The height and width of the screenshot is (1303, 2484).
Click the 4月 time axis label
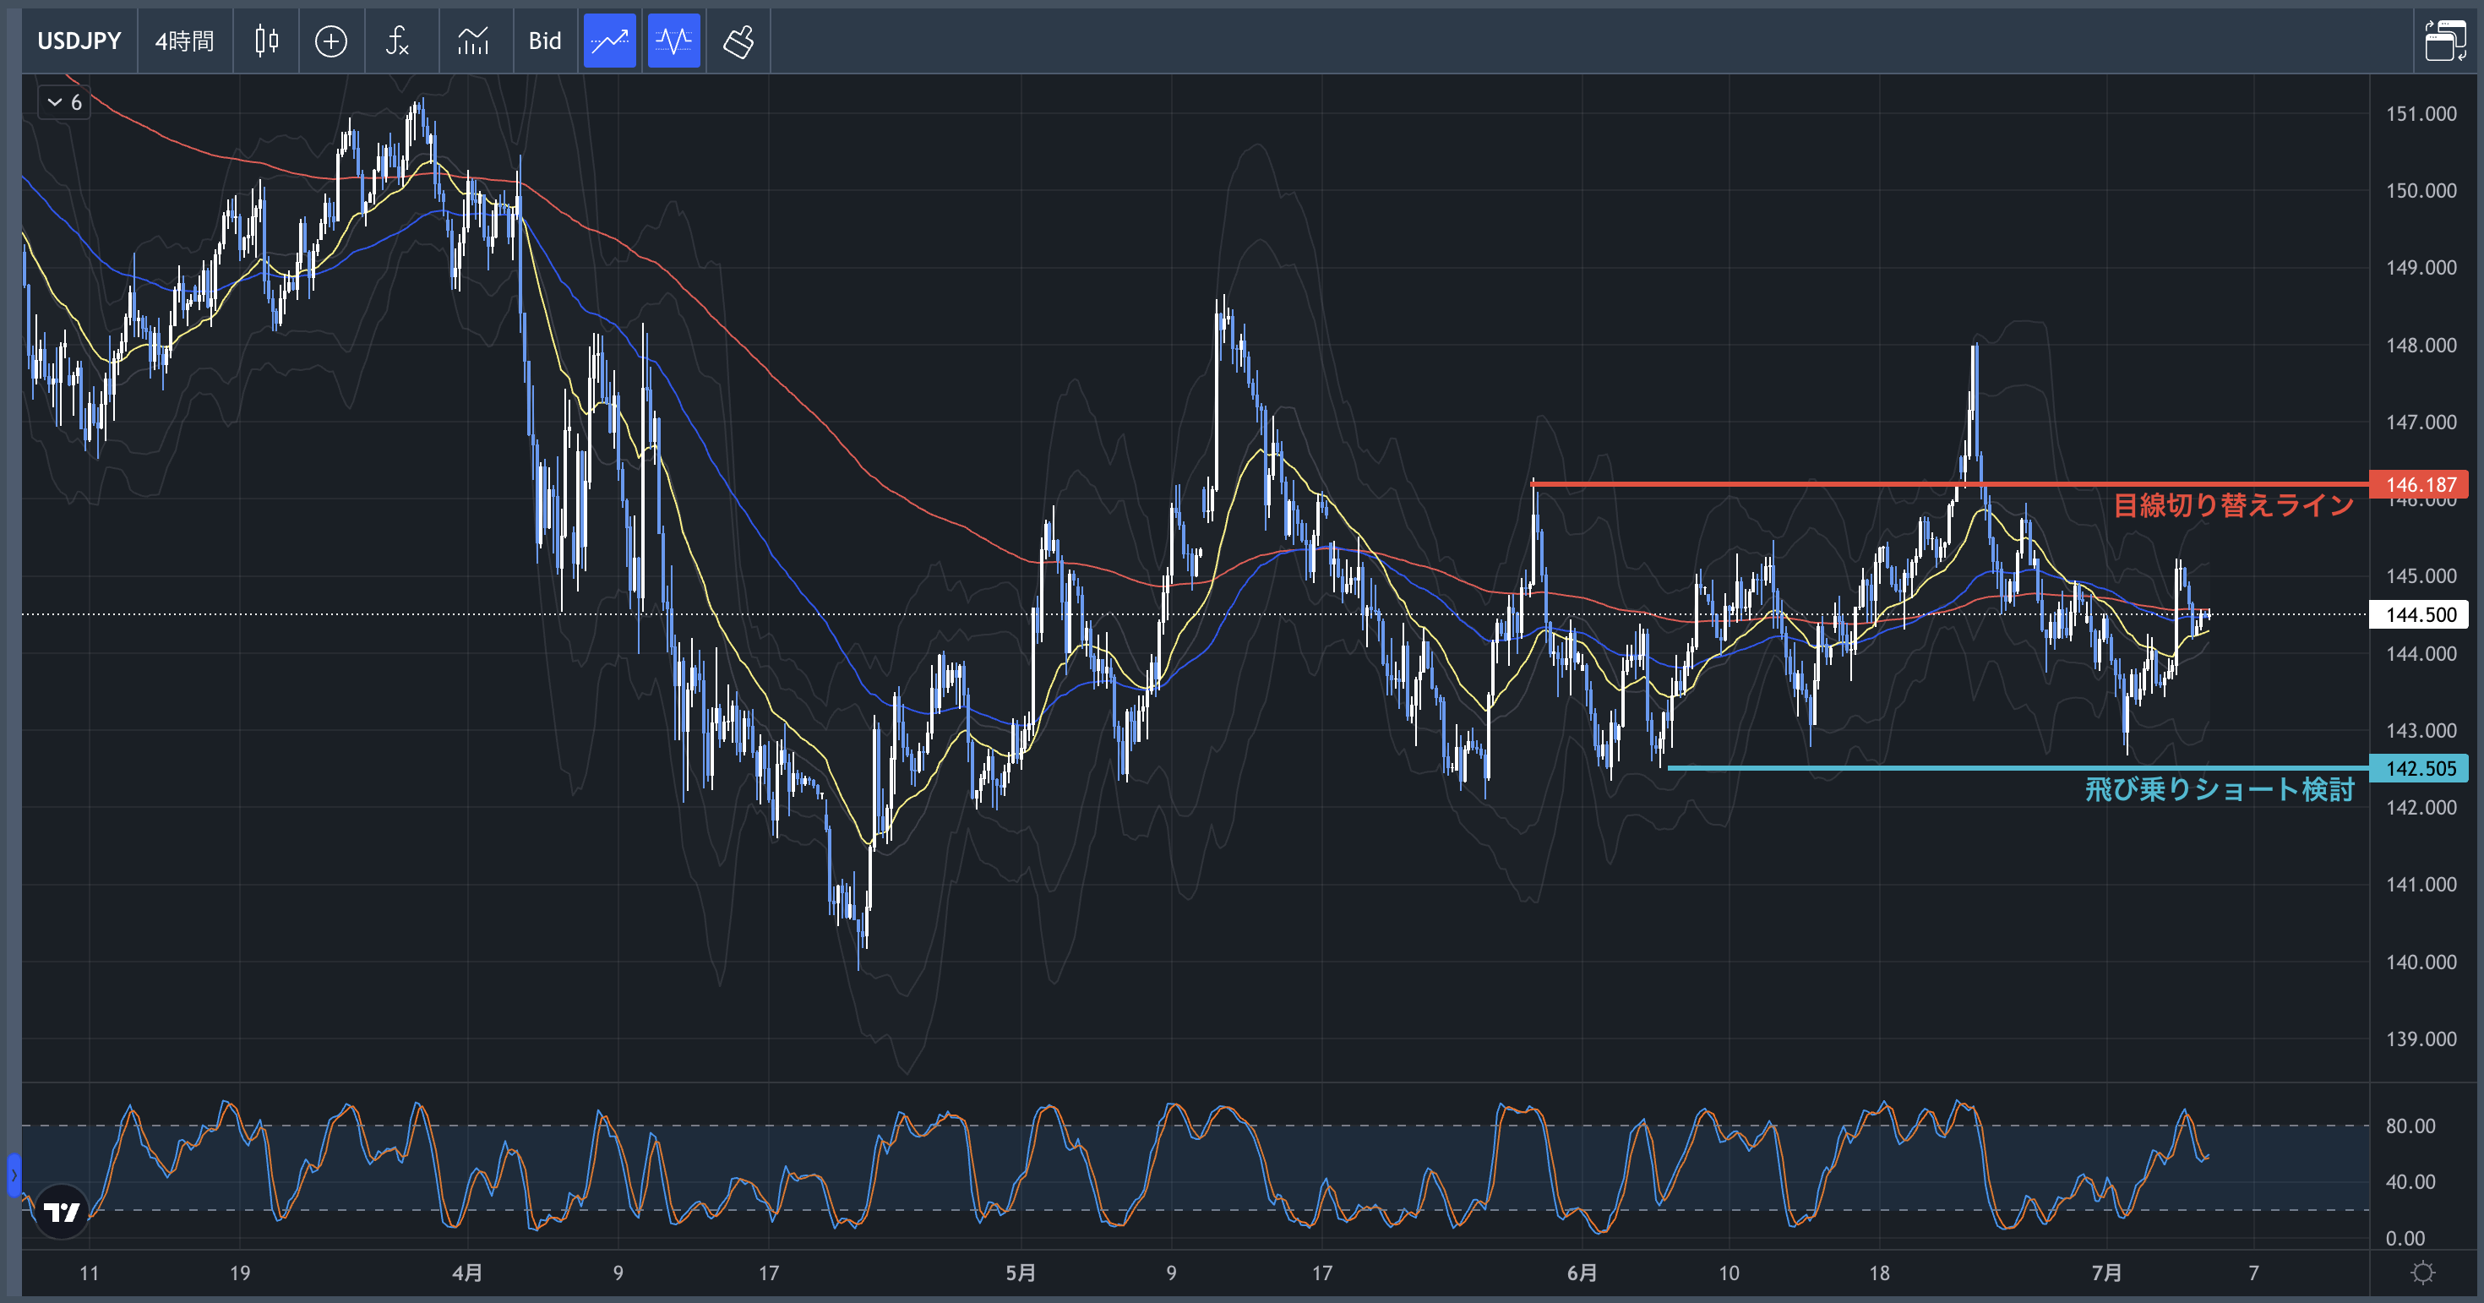pos(466,1273)
